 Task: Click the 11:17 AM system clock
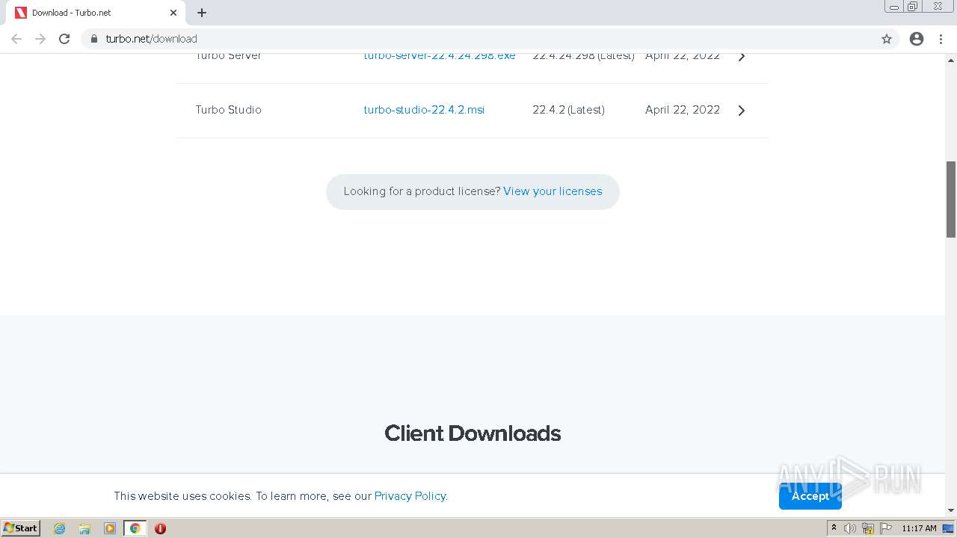[x=919, y=528]
